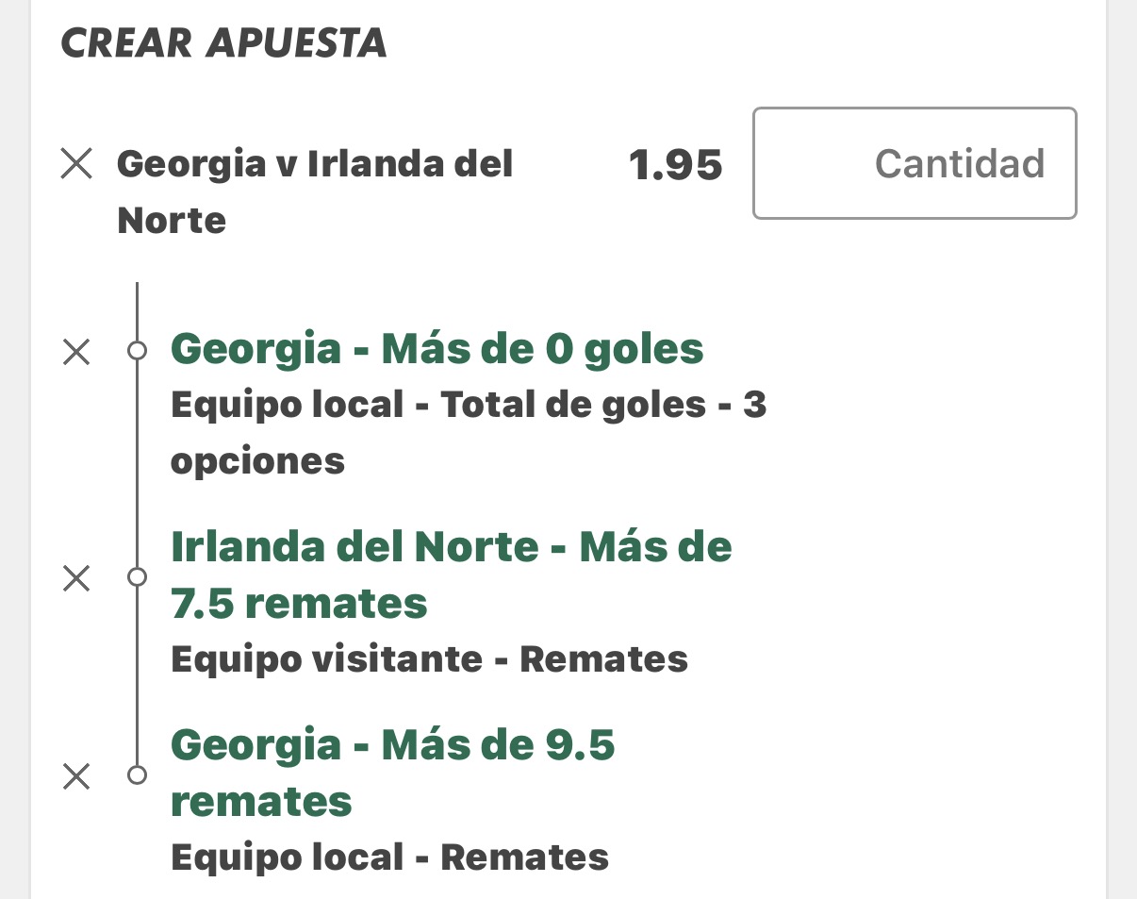Click the Equipo visitante - Remates market label

click(429, 658)
